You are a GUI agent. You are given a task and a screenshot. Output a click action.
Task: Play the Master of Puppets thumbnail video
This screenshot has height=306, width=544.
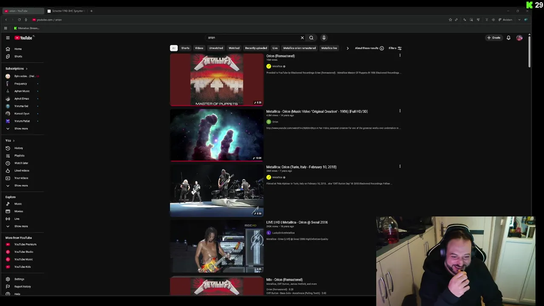click(x=217, y=80)
